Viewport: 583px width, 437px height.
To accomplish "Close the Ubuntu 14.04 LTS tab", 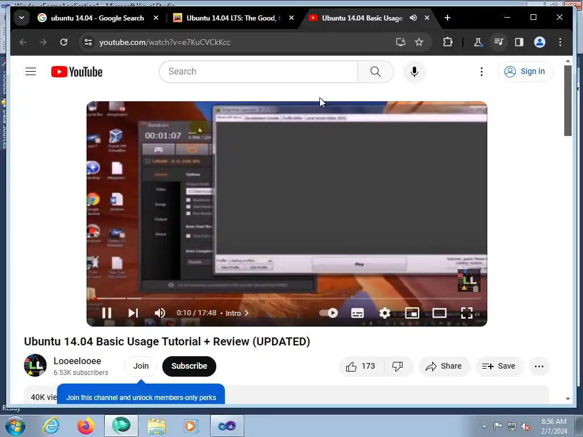I will [291, 18].
